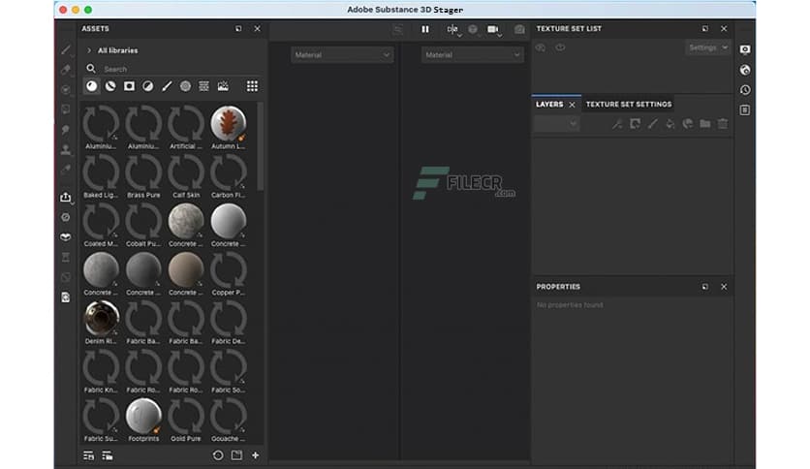This screenshot has height=469, width=810.
Task: Select the Smudge tool in left toolbar
Action: pos(66,129)
